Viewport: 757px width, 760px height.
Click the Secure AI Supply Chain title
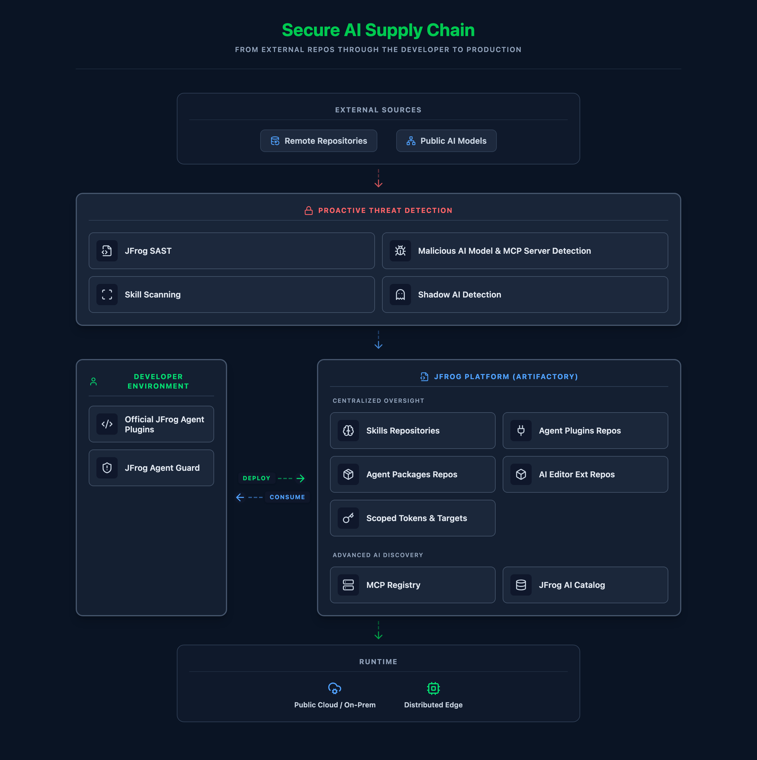(x=378, y=30)
